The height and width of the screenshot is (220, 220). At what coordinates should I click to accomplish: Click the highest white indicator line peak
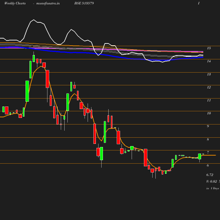pyautogui.click(x=34, y=20)
